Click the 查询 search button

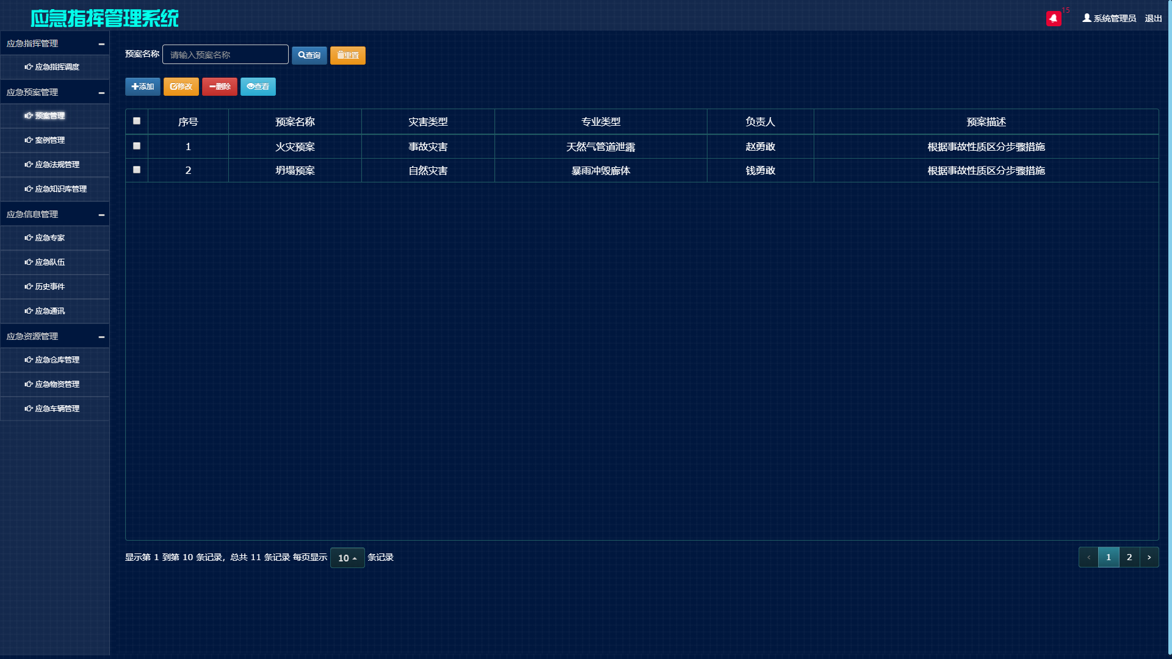309,55
